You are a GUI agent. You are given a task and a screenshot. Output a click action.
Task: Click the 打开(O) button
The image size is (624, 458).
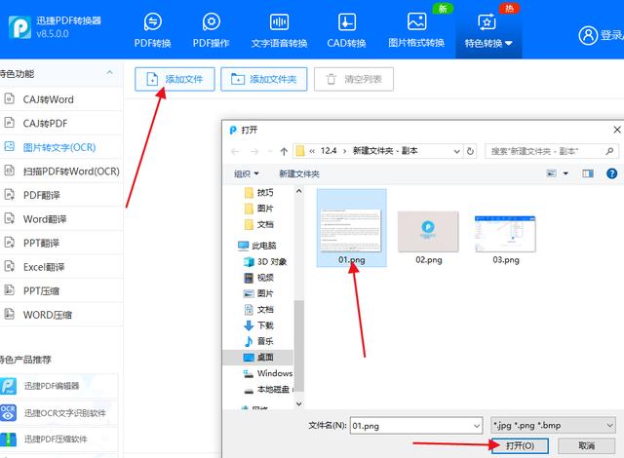[520, 445]
